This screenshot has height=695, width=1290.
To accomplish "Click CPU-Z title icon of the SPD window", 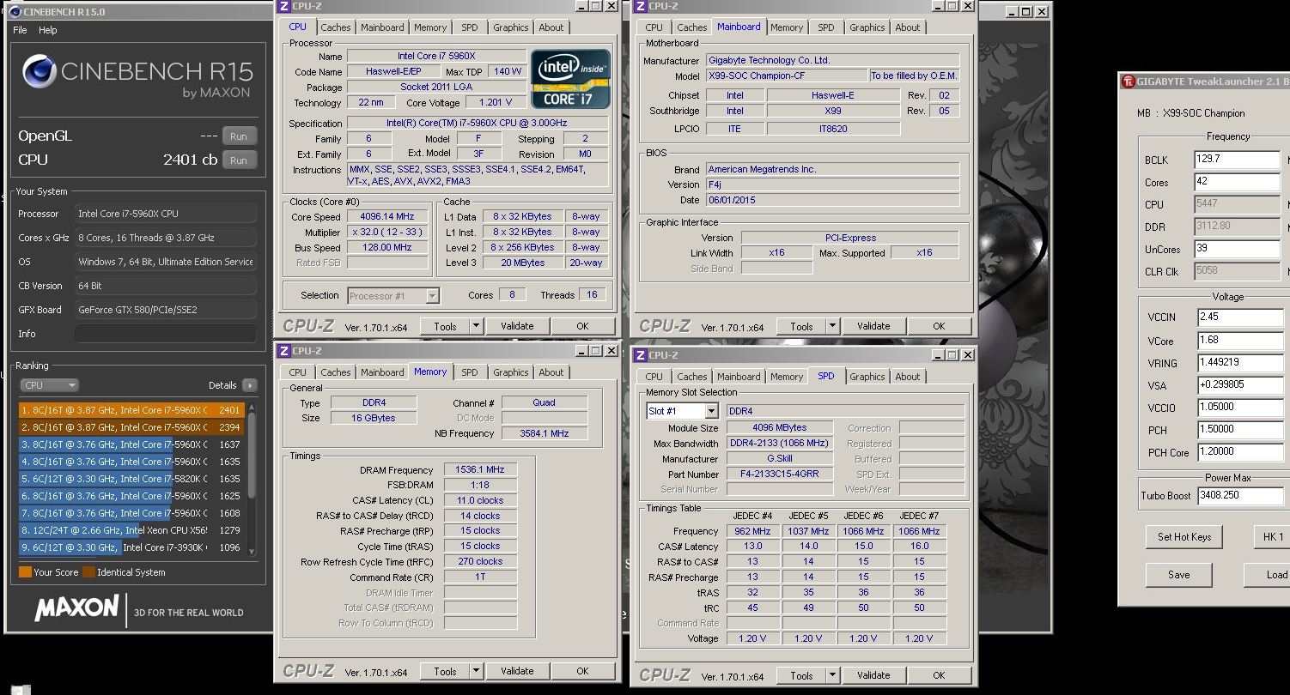I will point(641,355).
